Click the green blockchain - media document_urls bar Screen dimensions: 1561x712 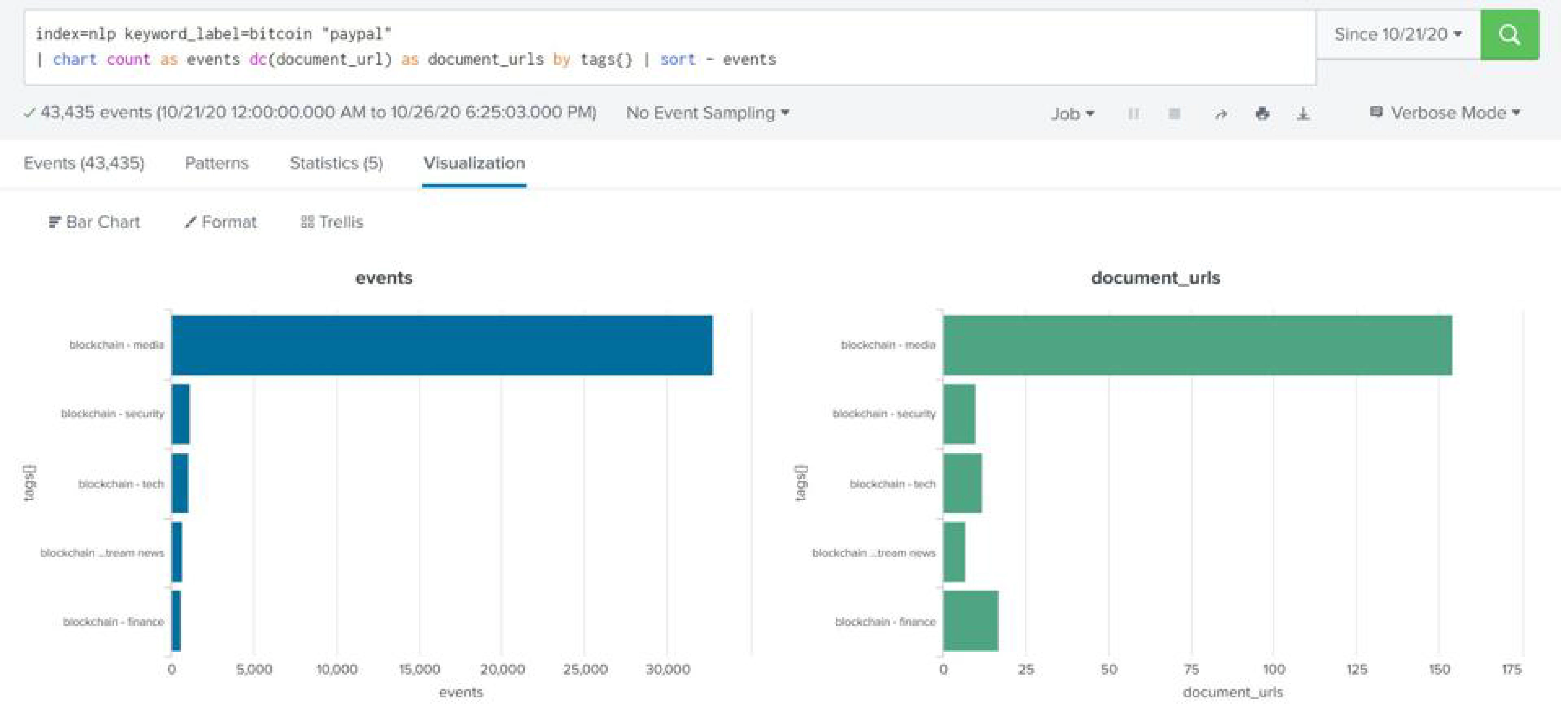tap(1198, 345)
